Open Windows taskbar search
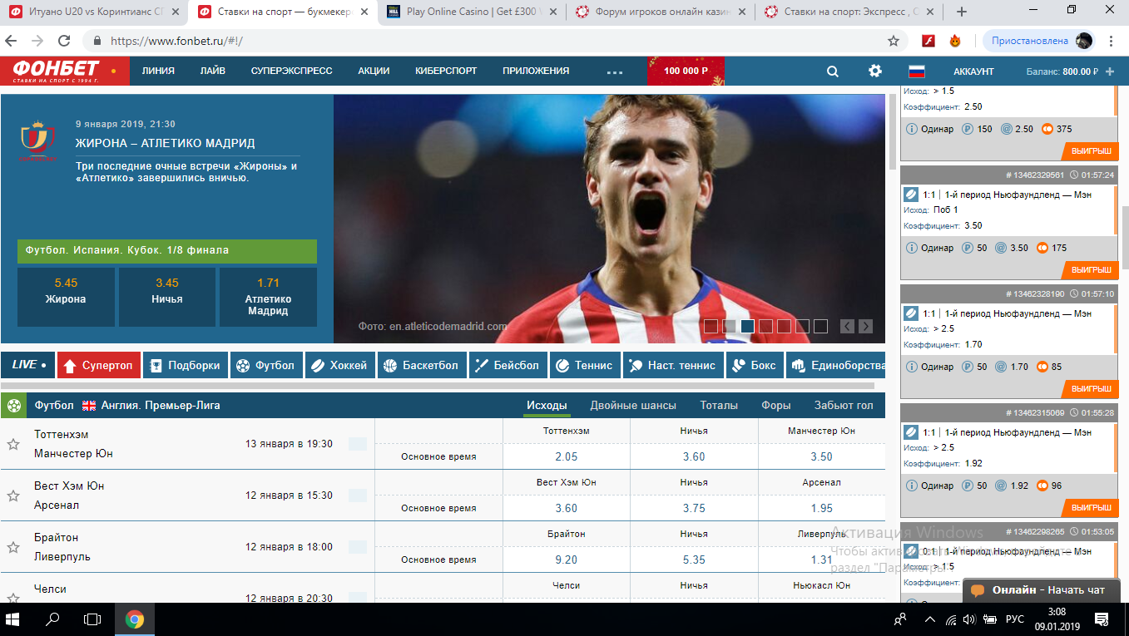The image size is (1129, 636). tap(52, 619)
